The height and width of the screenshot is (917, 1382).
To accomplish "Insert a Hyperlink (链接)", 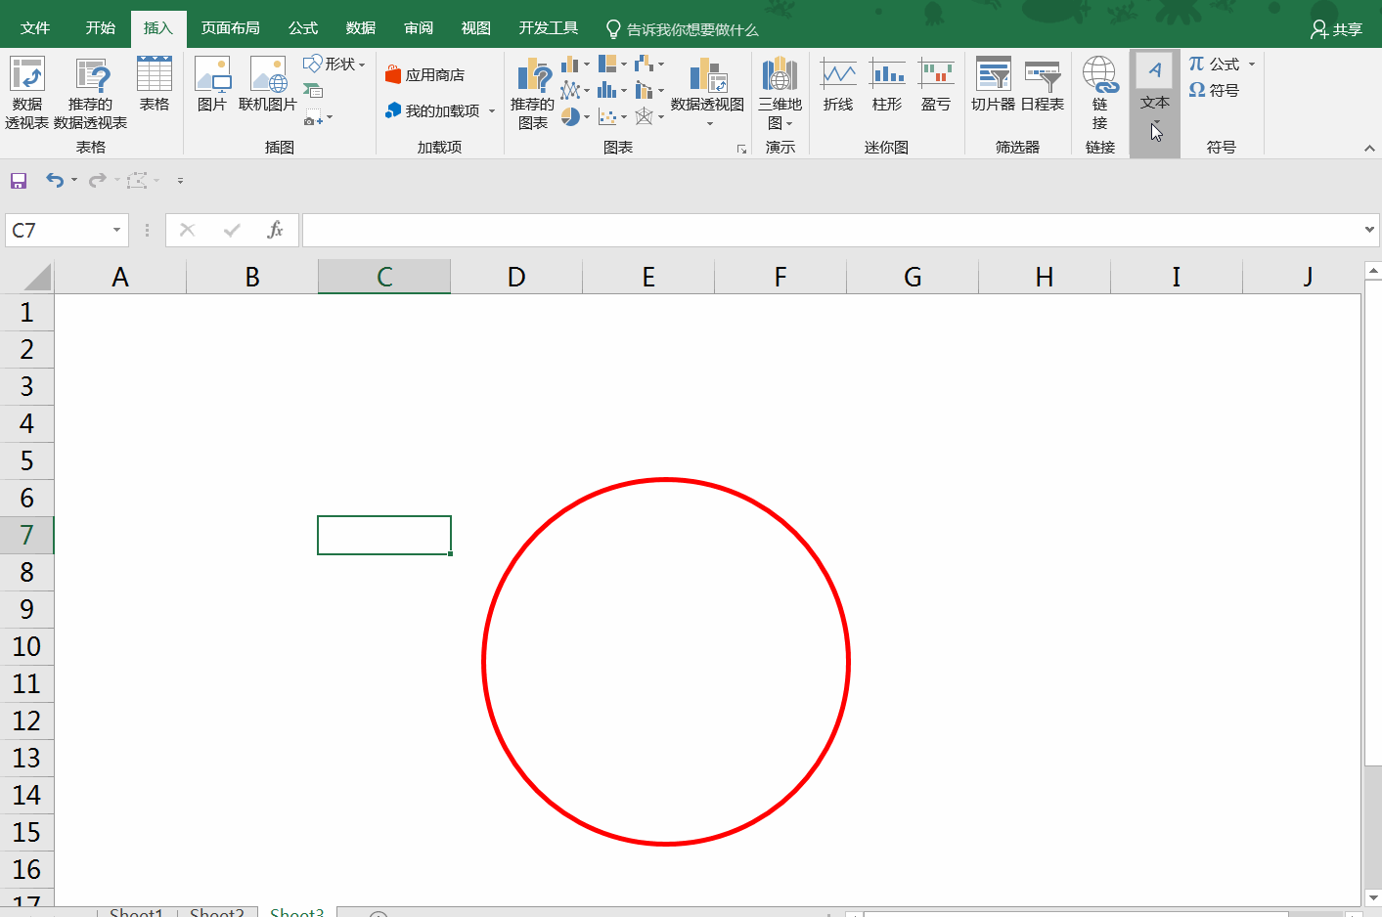I will (x=1100, y=93).
